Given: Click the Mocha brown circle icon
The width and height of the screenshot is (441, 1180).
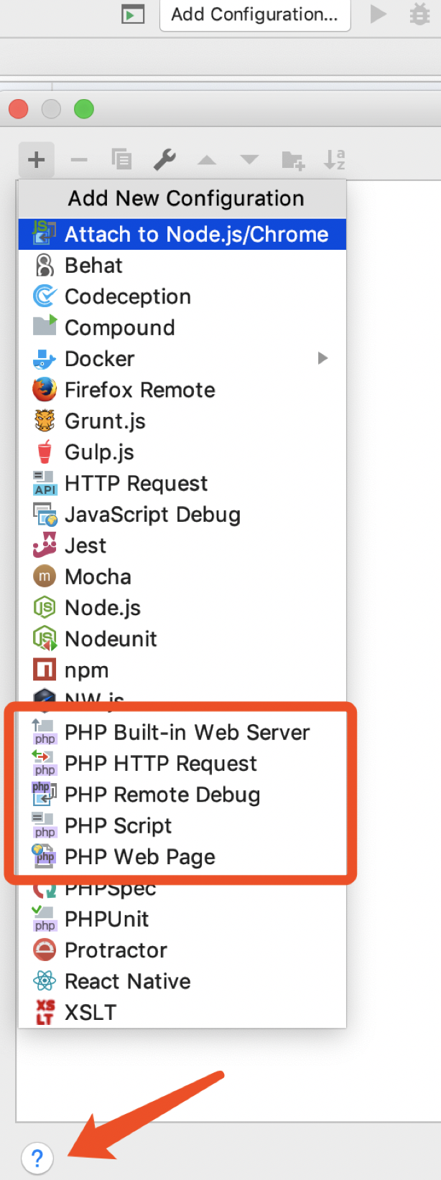Looking at the screenshot, I should [x=45, y=576].
